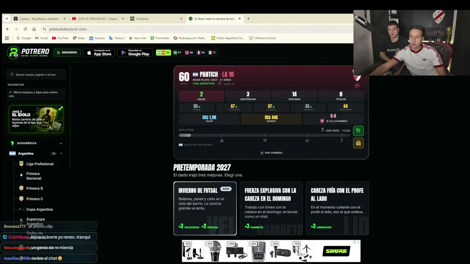Open Gmail bookmark

click(x=41, y=38)
